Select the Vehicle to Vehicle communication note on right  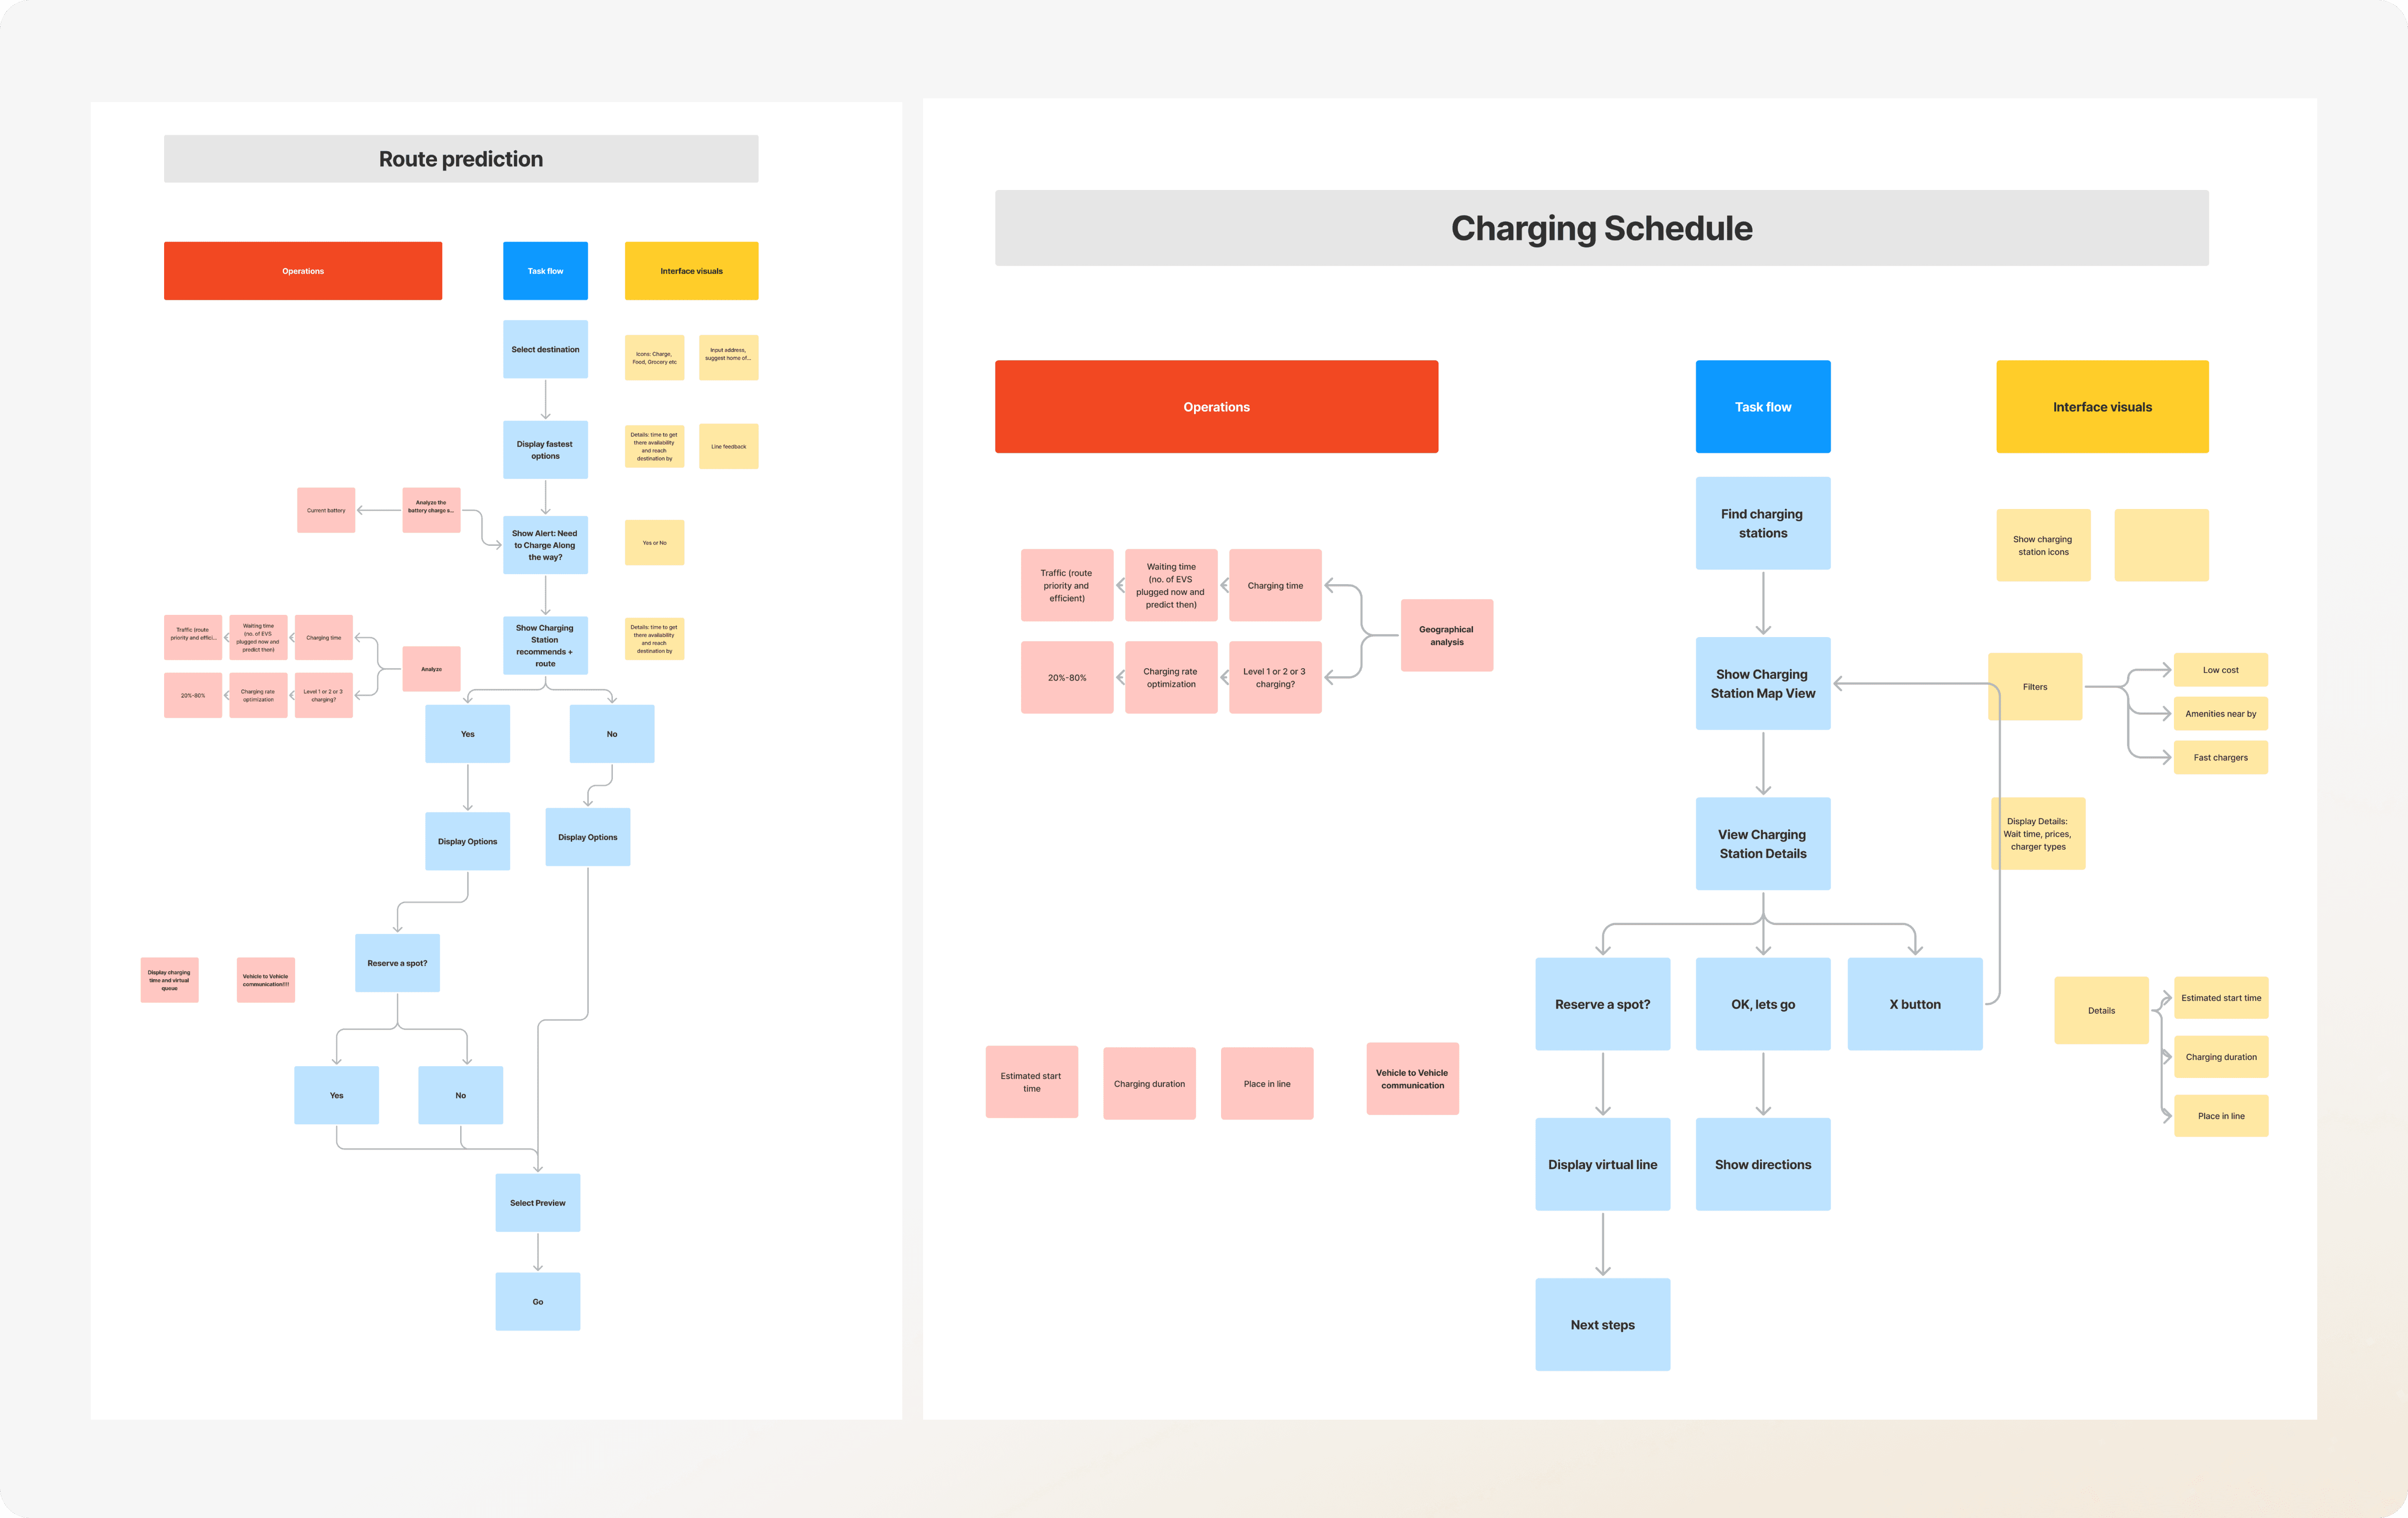pos(1412,1078)
